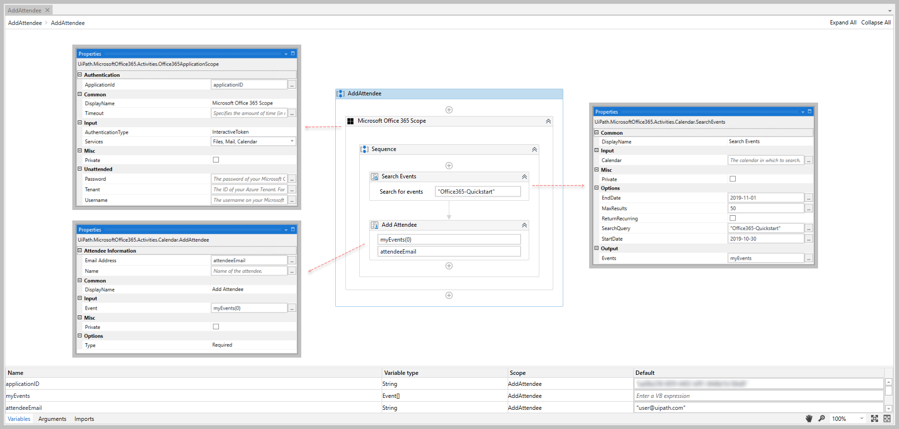The image size is (899, 429).
Task: Switch to the Arguments tab
Action: (x=52, y=419)
